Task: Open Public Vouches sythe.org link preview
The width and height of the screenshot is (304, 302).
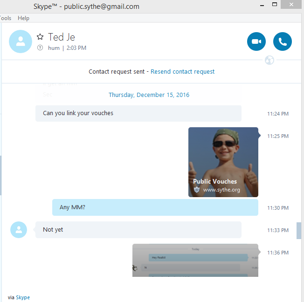Action: [x=223, y=162]
